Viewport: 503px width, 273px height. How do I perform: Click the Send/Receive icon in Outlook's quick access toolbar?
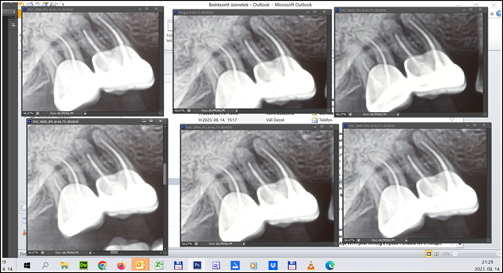coord(30,4)
